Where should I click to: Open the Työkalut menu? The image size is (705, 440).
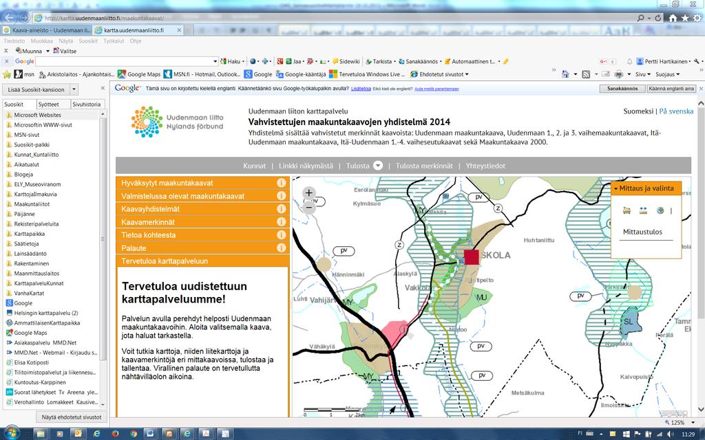tap(114, 41)
